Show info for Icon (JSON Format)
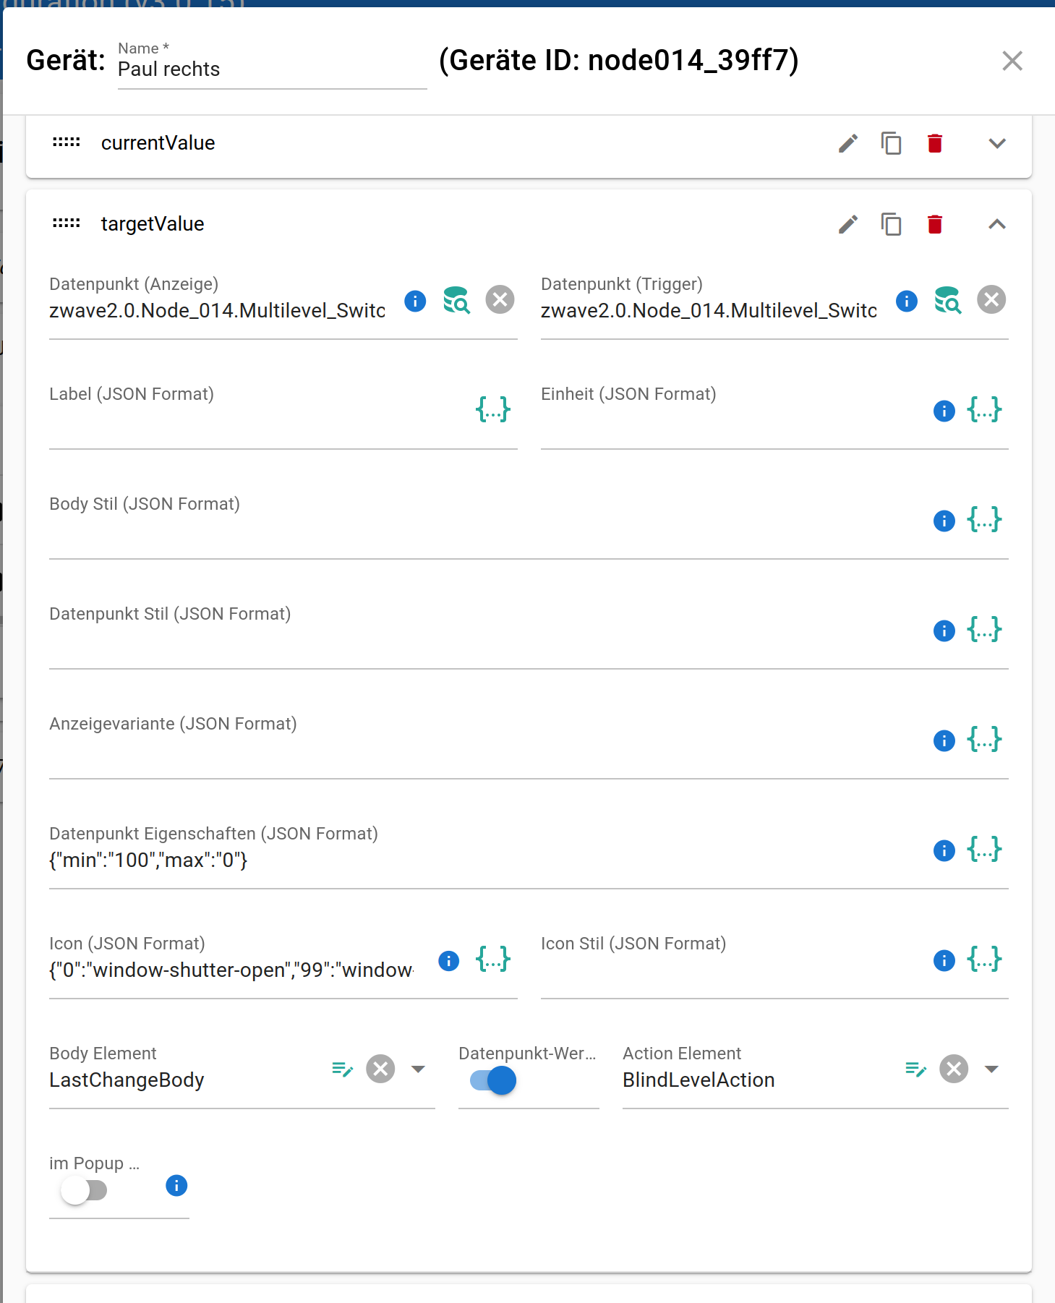 click(x=449, y=960)
